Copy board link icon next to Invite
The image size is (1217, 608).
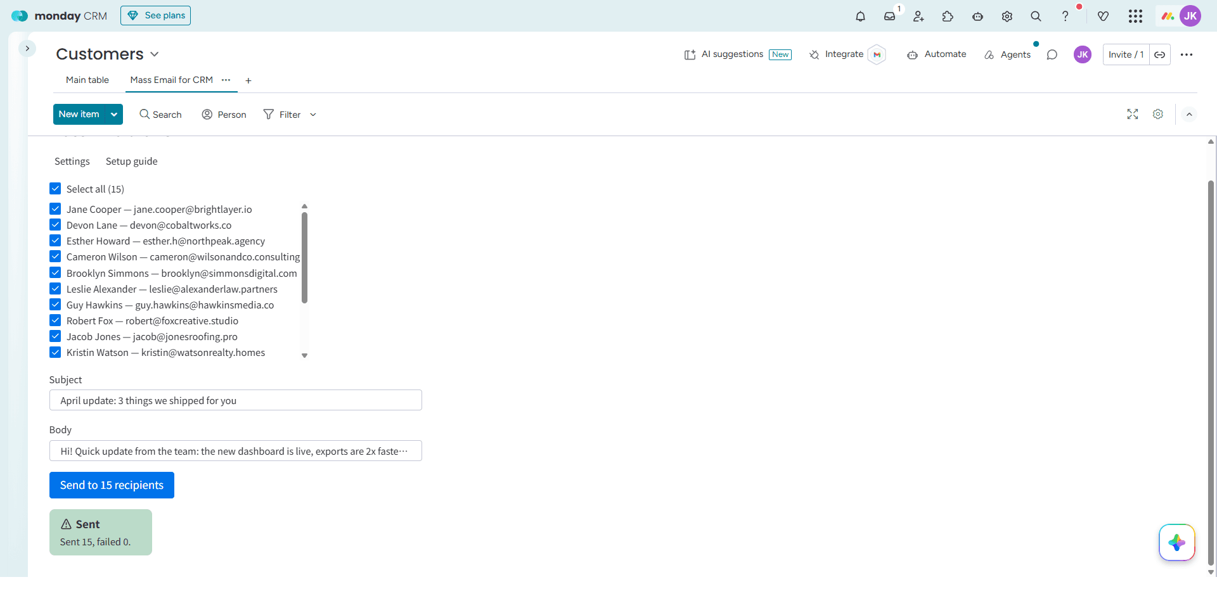(1160, 54)
